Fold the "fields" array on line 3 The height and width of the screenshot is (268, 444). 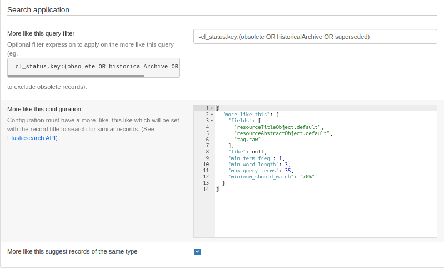click(x=212, y=121)
